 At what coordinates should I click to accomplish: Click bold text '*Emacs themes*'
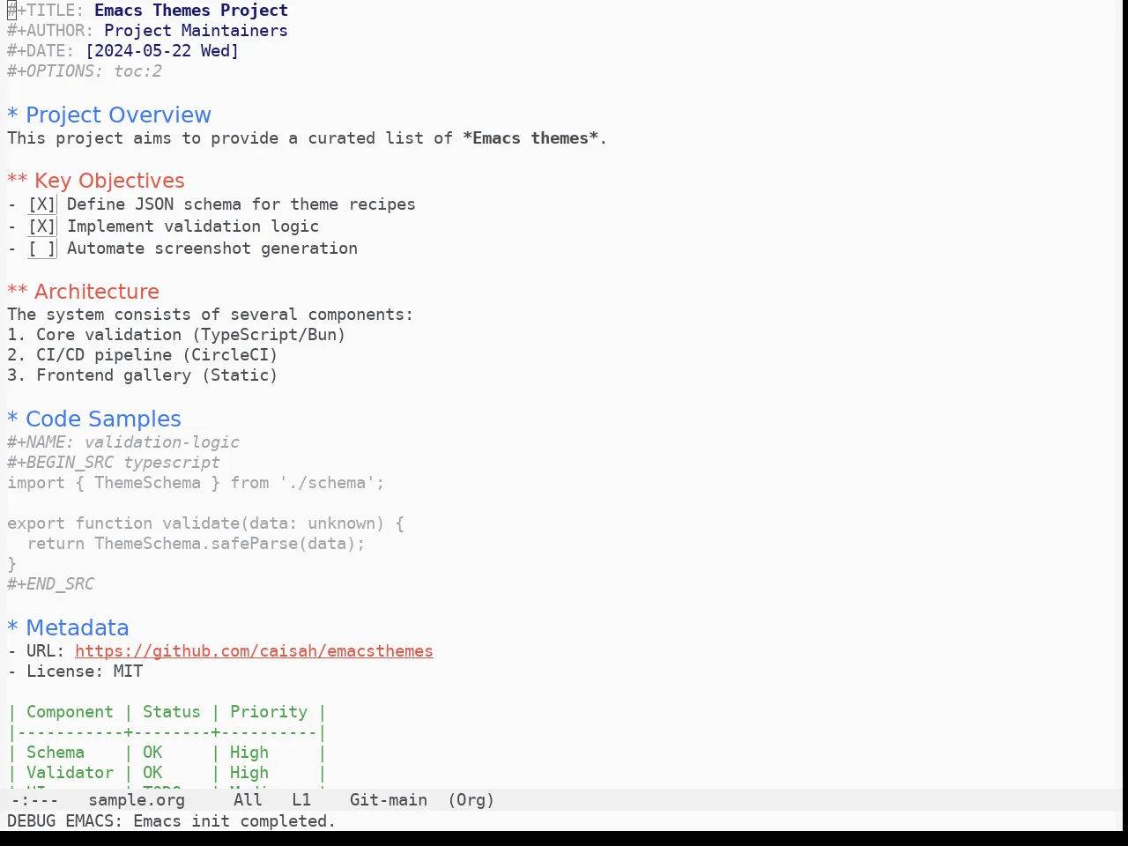point(531,138)
